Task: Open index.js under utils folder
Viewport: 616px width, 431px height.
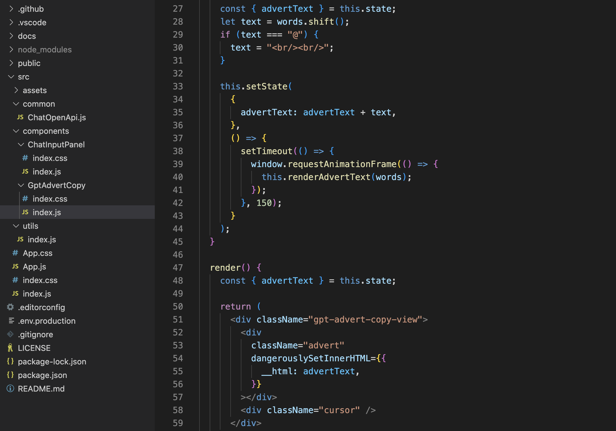Action: point(42,239)
